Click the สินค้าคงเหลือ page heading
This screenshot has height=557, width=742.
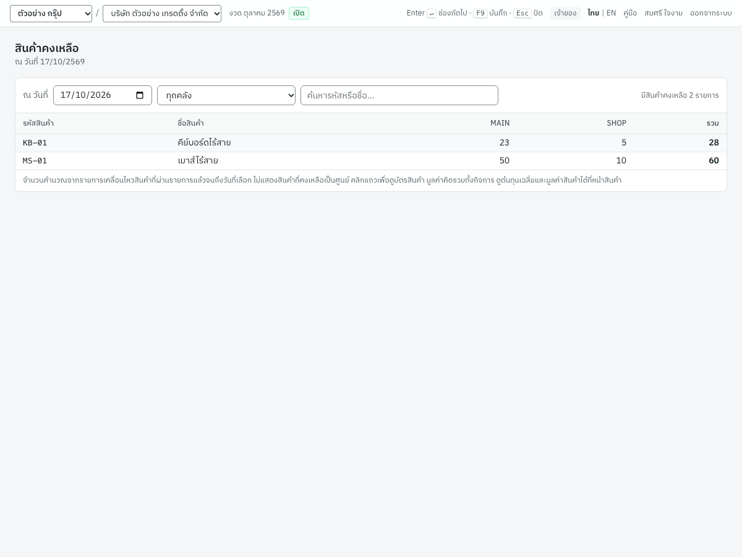(47, 48)
